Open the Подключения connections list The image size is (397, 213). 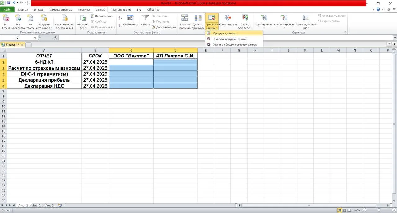point(101,16)
